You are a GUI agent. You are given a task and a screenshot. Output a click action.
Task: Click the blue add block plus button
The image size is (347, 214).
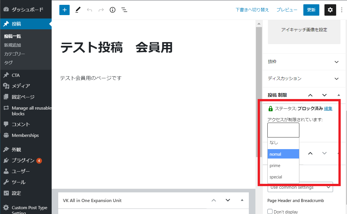coord(64,10)
